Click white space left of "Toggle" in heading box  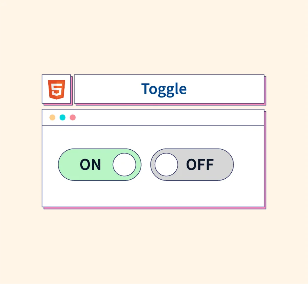106,89
